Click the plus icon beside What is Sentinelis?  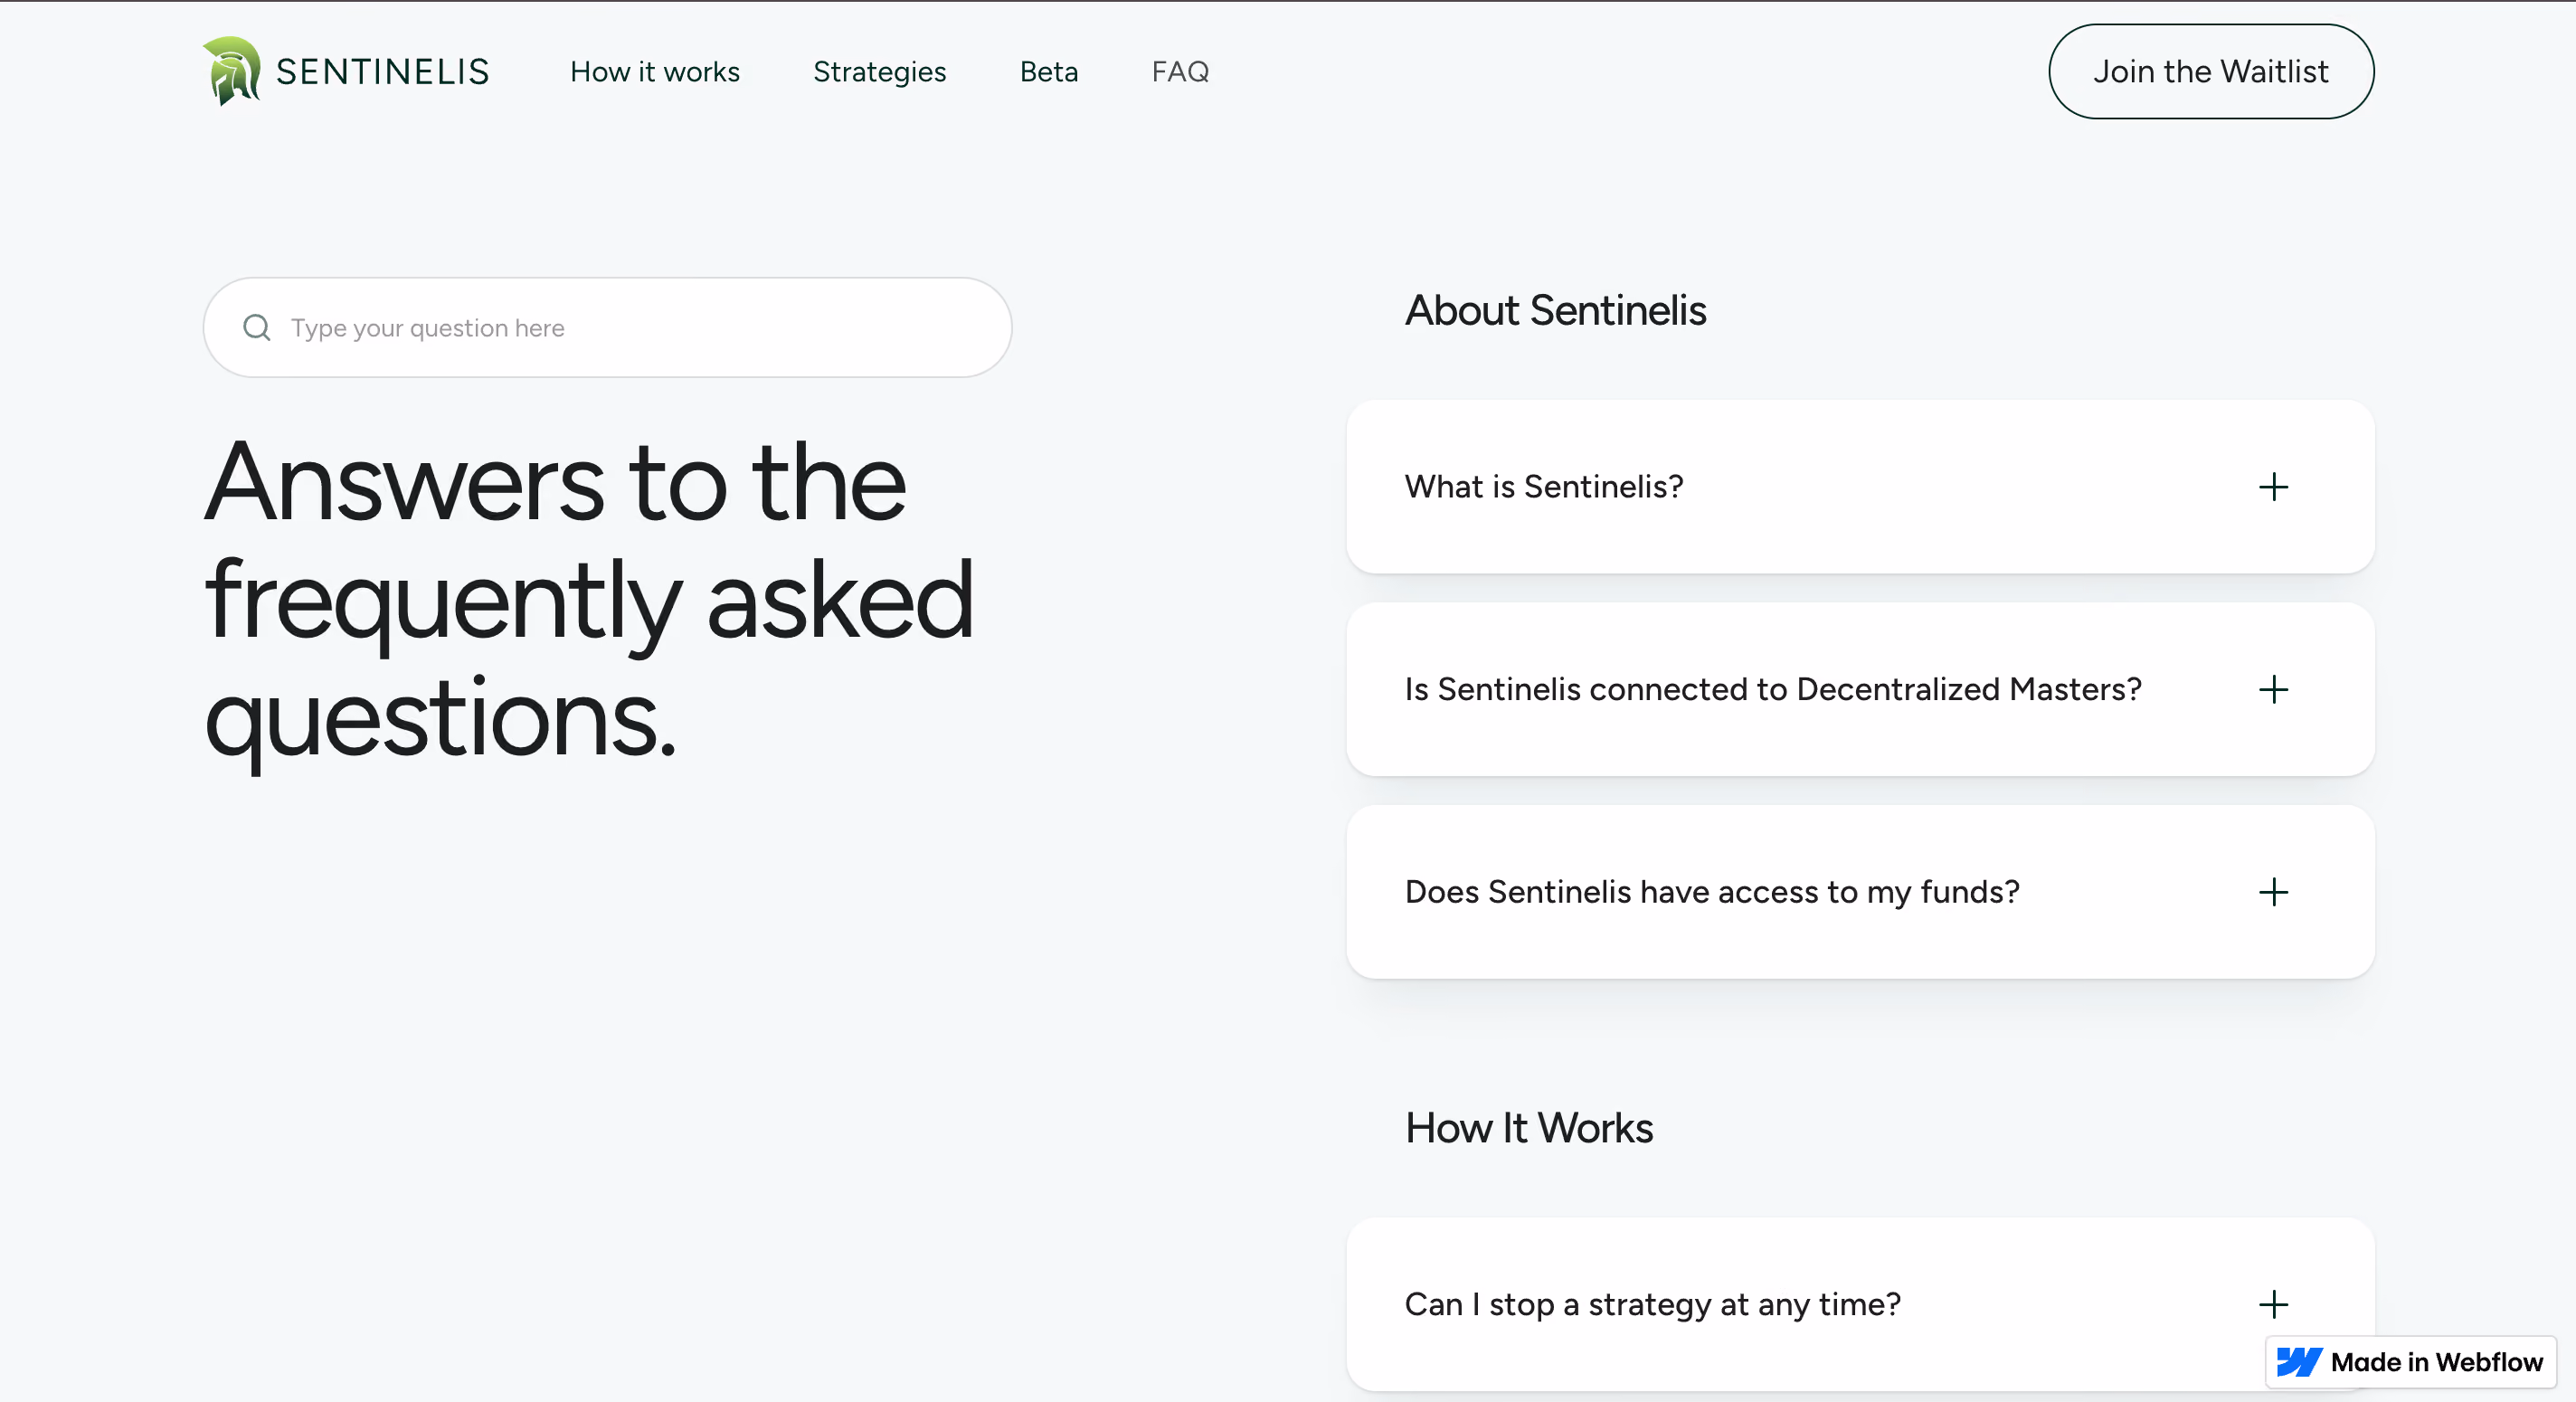(2273, 487)
